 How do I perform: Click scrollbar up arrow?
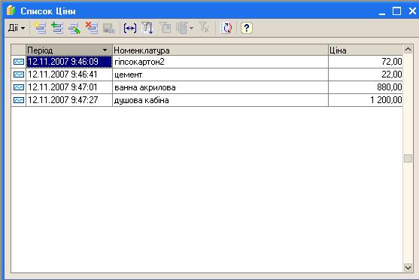(408, 50)
